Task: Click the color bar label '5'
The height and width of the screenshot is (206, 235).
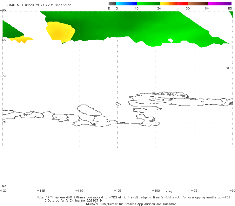Action: pyautogui.click(x=117, y=9)
